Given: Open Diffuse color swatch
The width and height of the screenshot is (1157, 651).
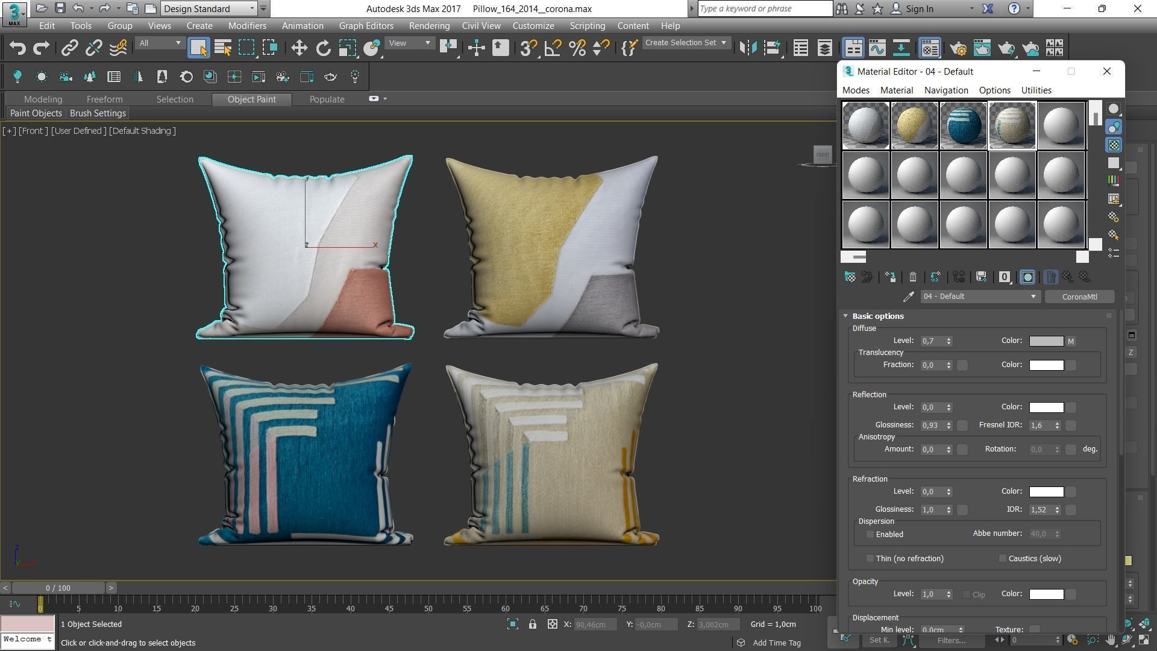Looking at the screenshot, I should pyautogui.click(x=1046, y=341).
